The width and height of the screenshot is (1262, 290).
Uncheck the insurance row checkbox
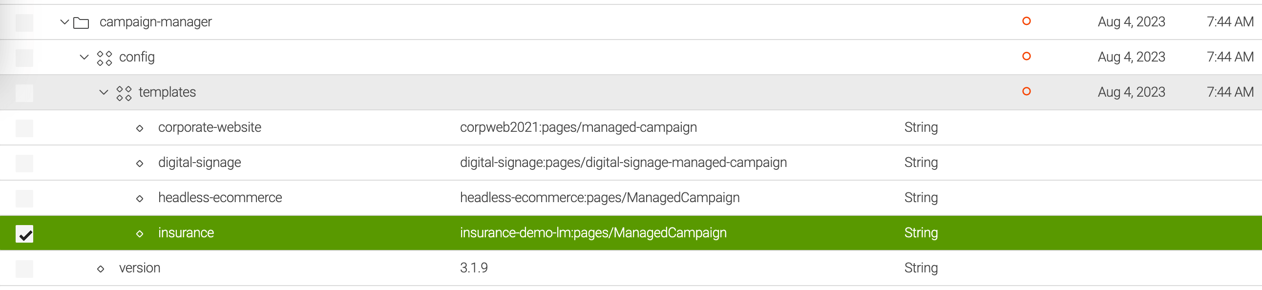tap(24, 234)
